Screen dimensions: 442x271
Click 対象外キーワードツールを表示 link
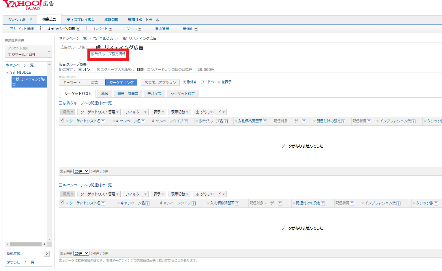point(207,82)
